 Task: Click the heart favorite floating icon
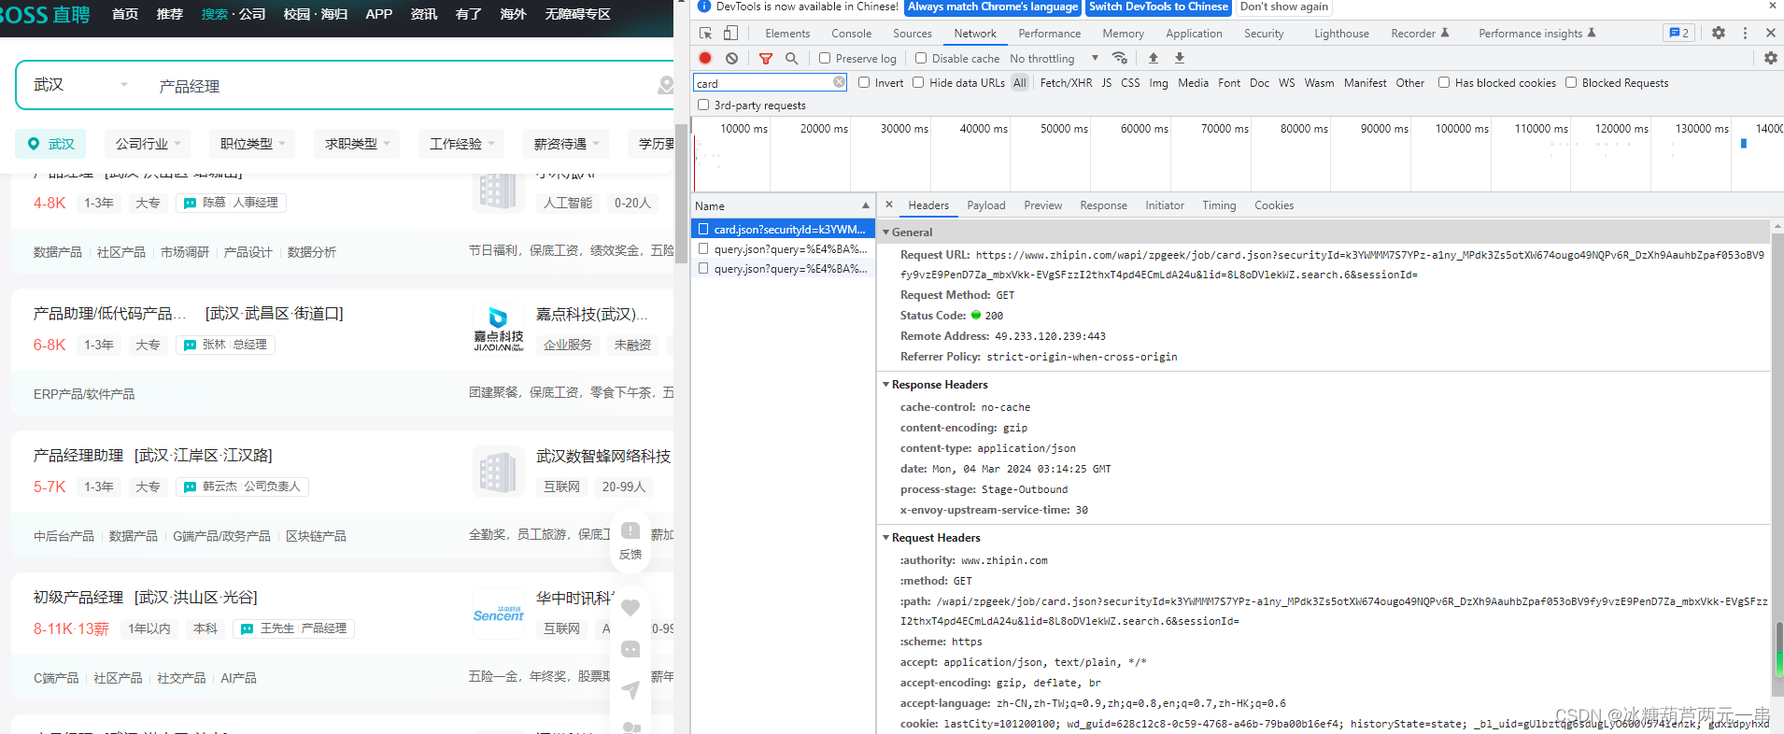(x=630, y=607)
